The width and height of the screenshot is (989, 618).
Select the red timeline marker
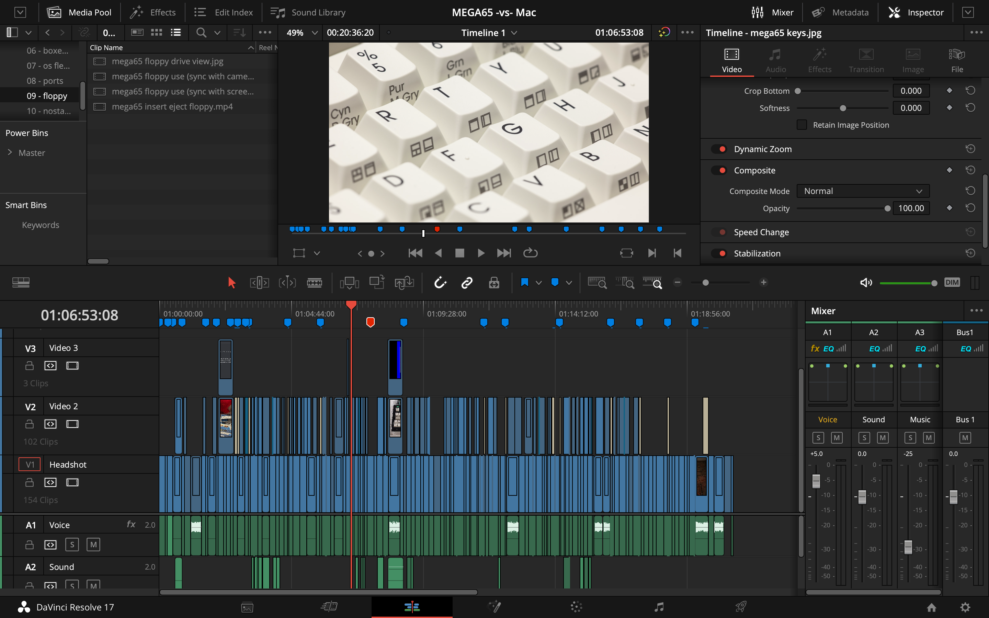(370, 322)
